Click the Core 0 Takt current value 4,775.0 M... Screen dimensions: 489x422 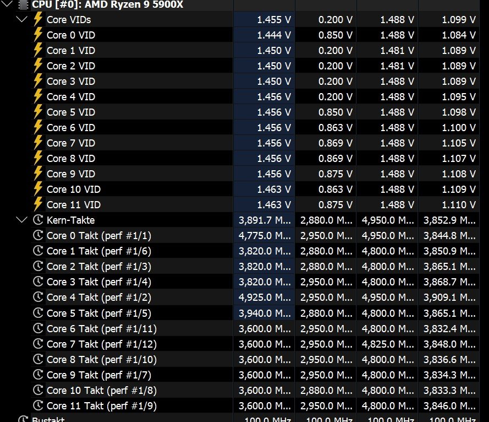point(265,236)
